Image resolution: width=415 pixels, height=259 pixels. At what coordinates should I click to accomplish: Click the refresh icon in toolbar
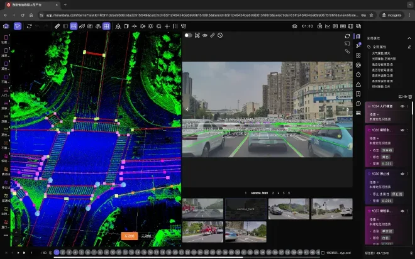tap(29, 26)
